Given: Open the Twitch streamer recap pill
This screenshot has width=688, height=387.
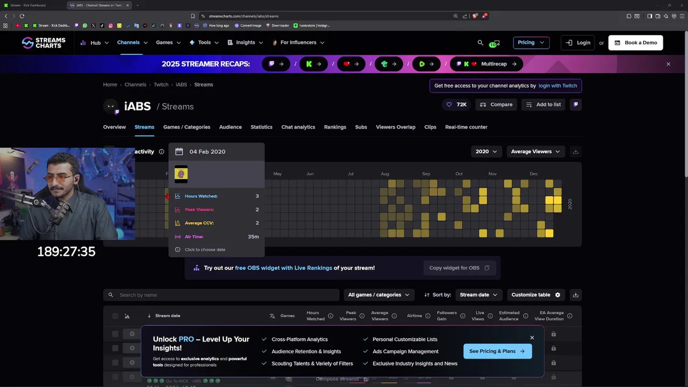Looking at the screenshot, I should 276,64.
